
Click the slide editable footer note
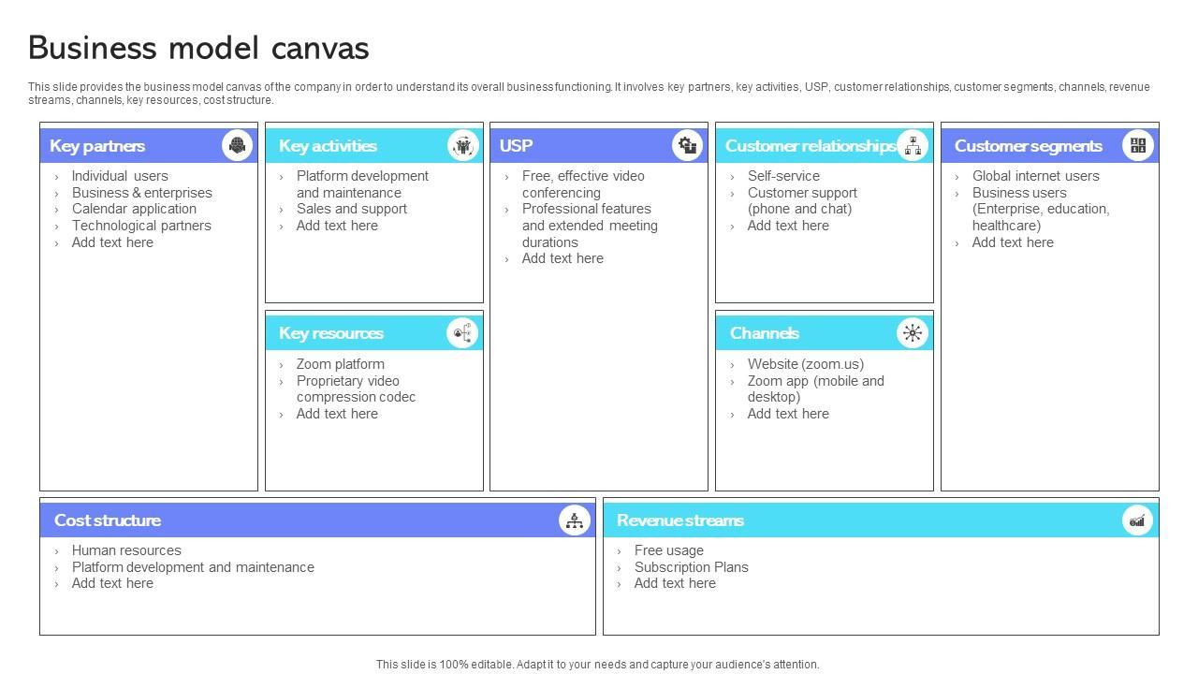[598, 665]
